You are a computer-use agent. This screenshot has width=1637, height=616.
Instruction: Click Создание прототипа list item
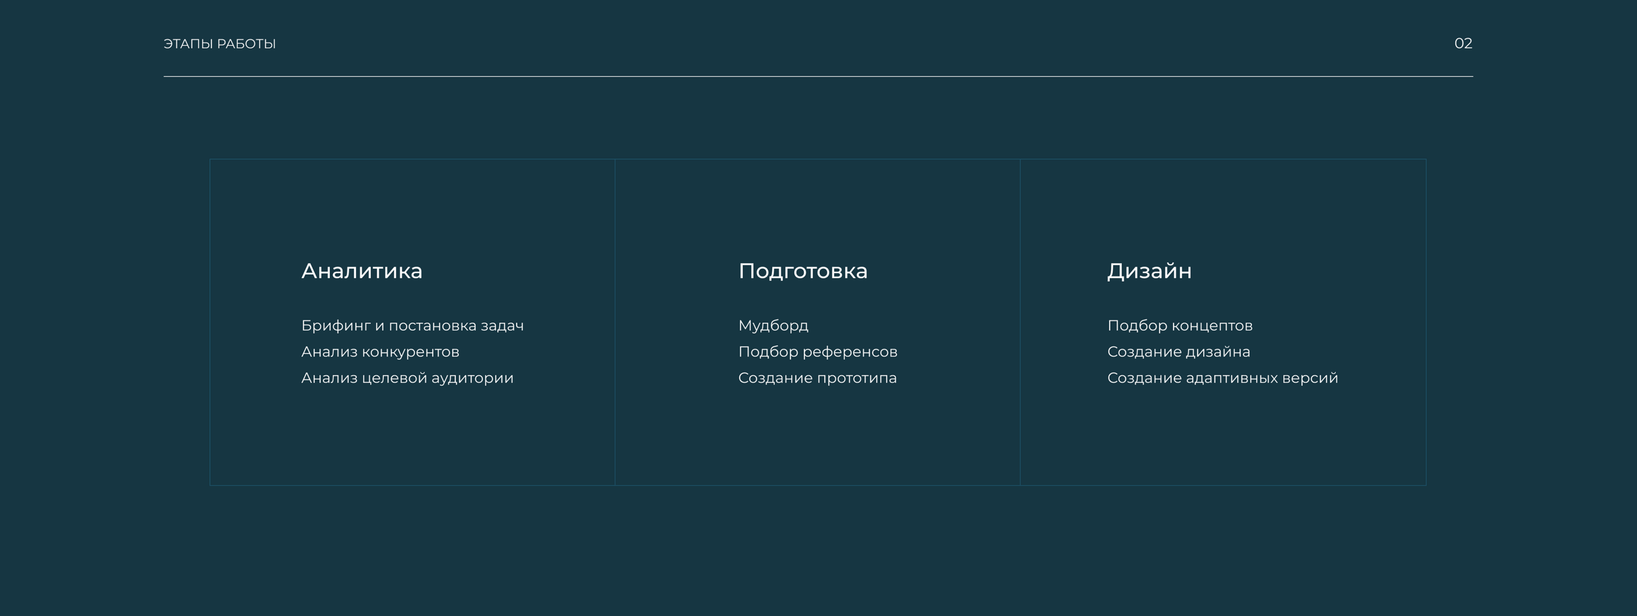[x=817, y=378]
